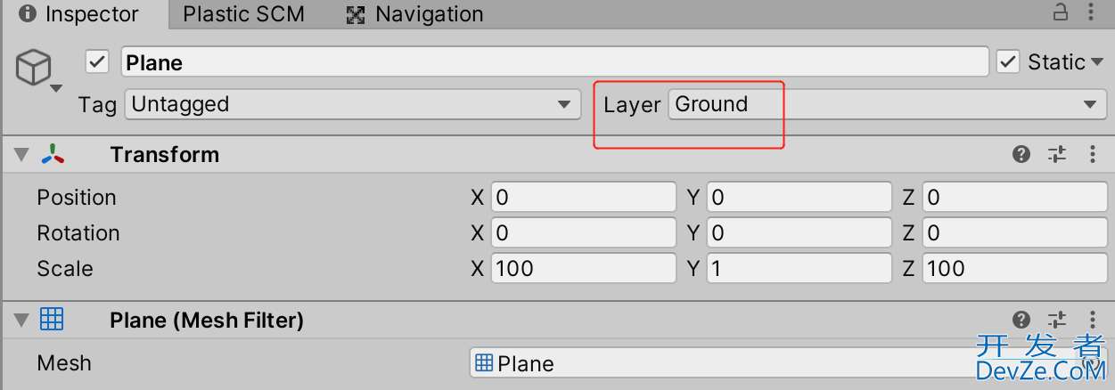The width and height of the screenshot is (1115, 390).
Task: Open Transform presets selector icon
Action: [x=1057, y=154]
